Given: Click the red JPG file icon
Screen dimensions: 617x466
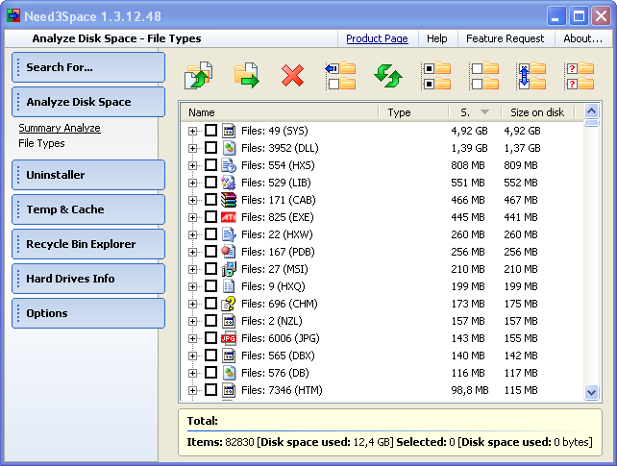Looking at the screenshot, I should [x=229, y=338].
